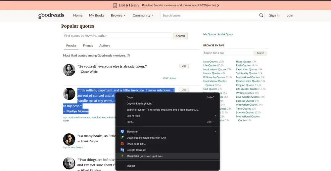Open the Relationships Quotes tag
The height and width of the screenshot is (171, 331).
coord(248,81)
